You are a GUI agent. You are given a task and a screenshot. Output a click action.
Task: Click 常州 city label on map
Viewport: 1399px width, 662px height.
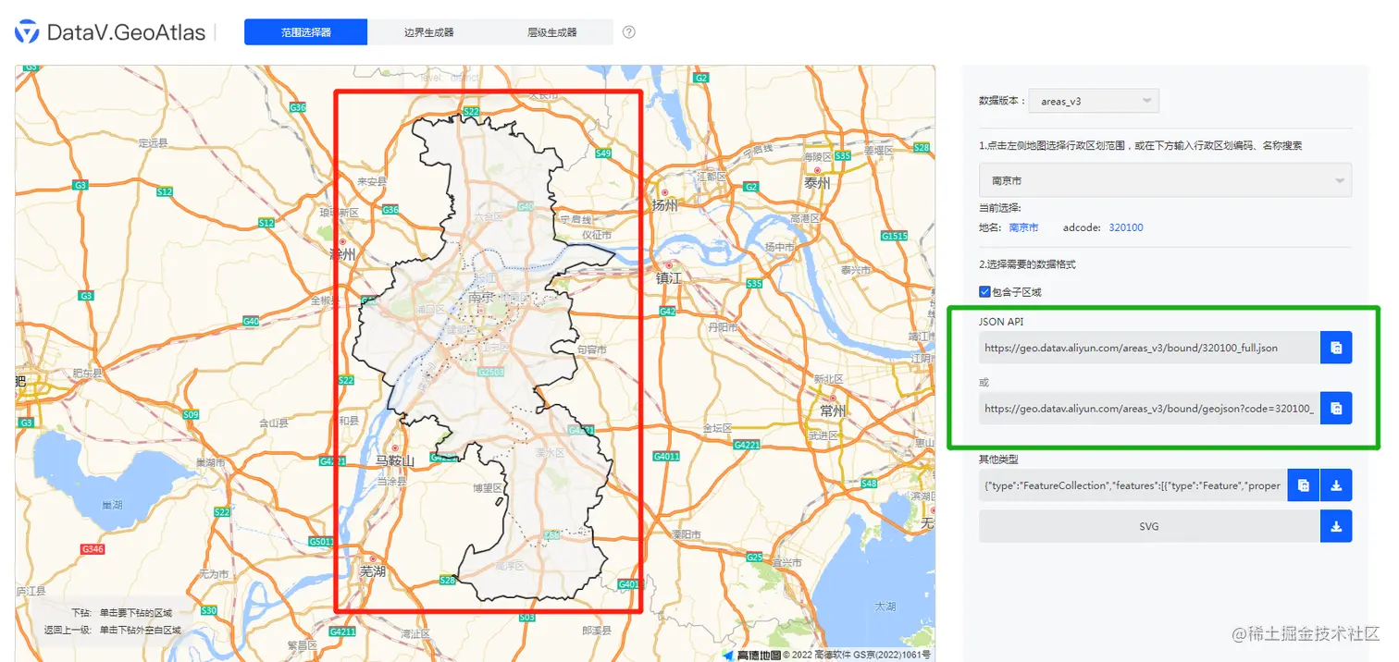[833, 411]
